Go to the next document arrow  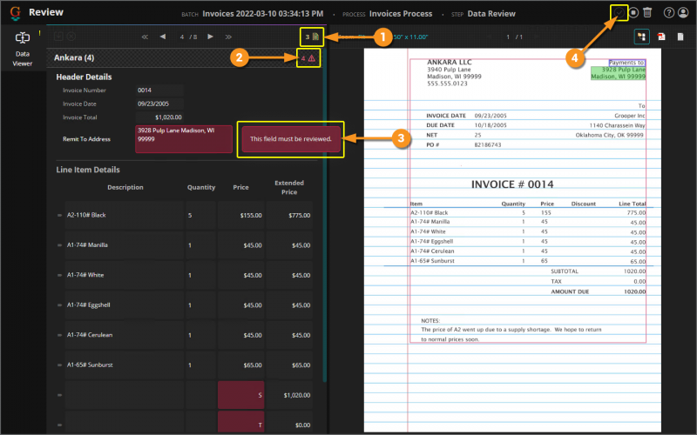[x=210, y=37]
